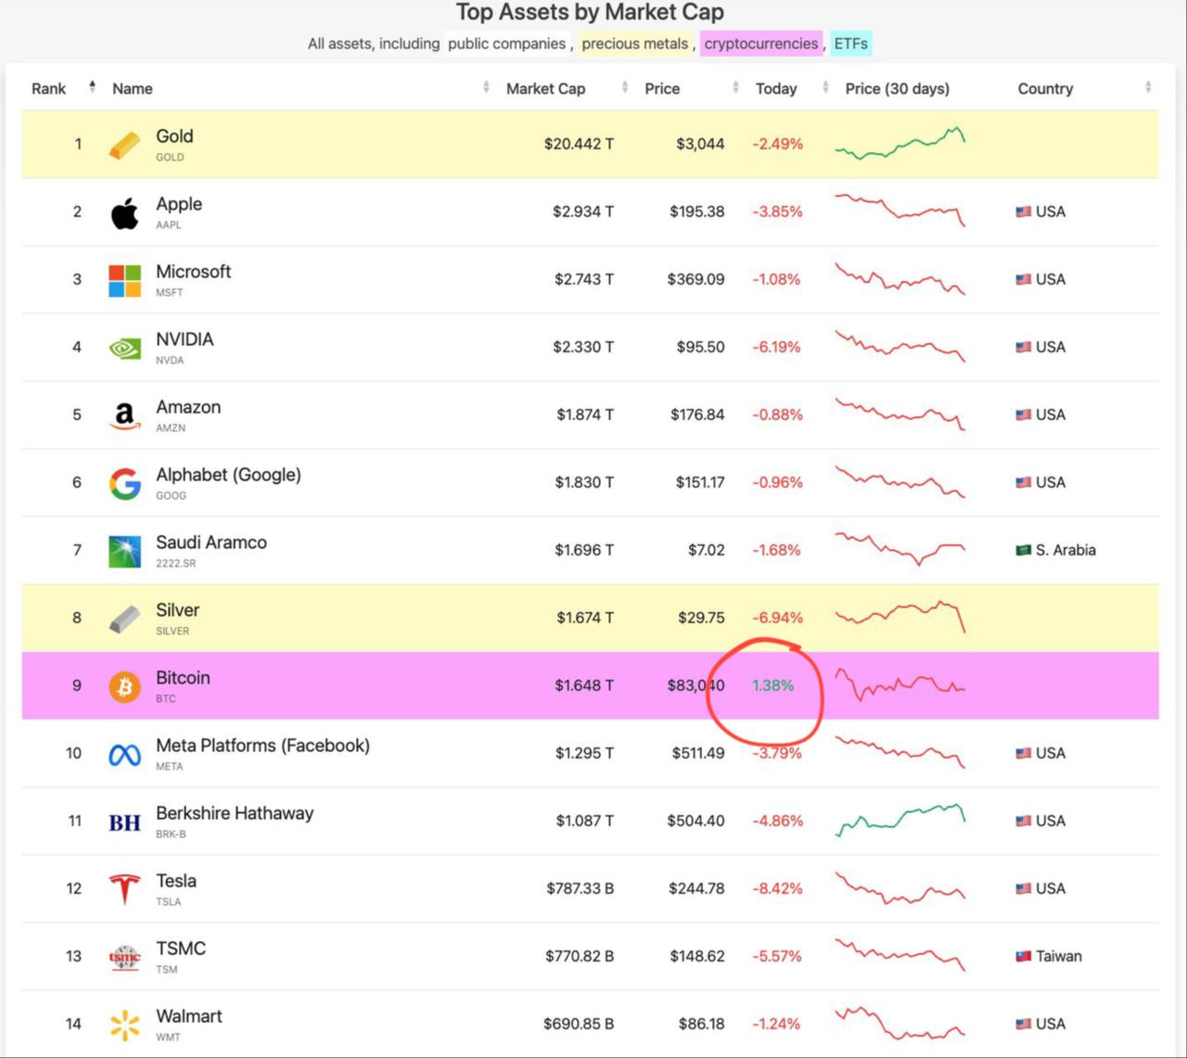Click the TSMC logo icon

pos(125,957)
